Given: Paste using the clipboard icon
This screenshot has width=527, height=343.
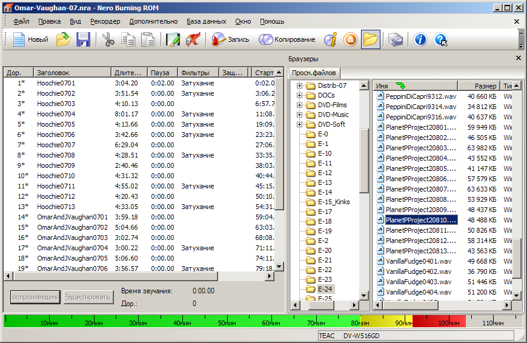Looking at the screenshot, I should pos(148,39).
